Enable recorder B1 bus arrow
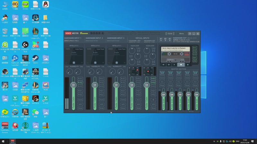Image resolution: width=257 pixels, height=144 pixels. [x=195, y=58]
